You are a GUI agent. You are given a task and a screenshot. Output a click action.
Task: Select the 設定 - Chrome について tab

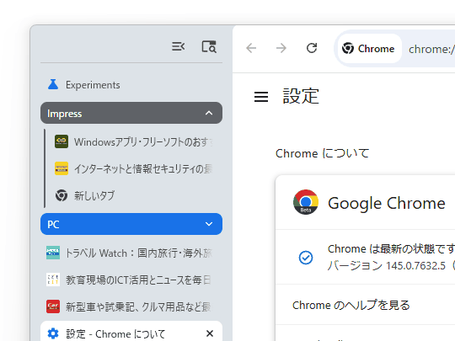(131, 331)
